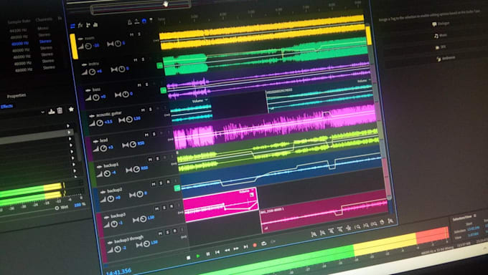Select the yellow room track waveform clip
This screenshot has width=488, height=275.
tap(262, 32)
